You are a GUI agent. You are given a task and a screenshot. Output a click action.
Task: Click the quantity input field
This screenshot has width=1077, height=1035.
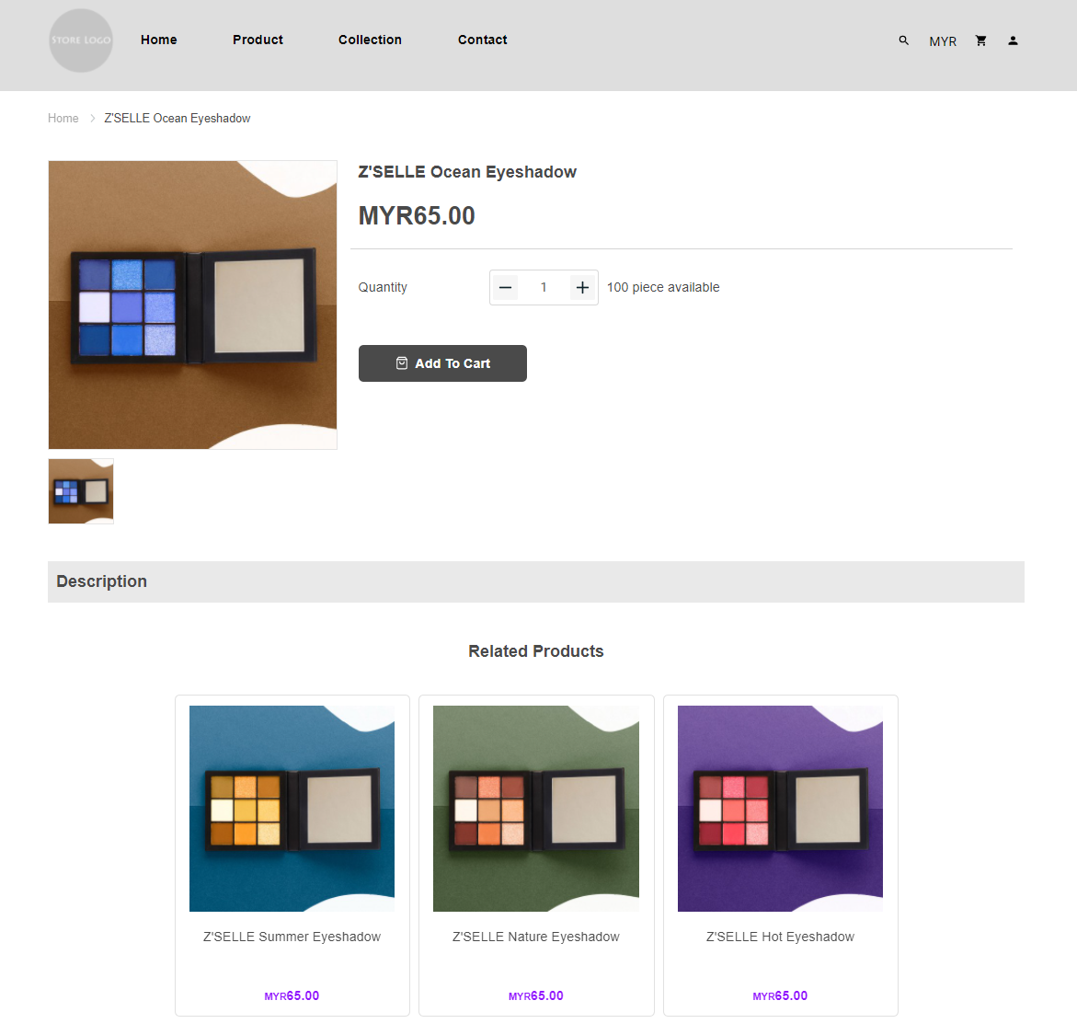point(544,287)
